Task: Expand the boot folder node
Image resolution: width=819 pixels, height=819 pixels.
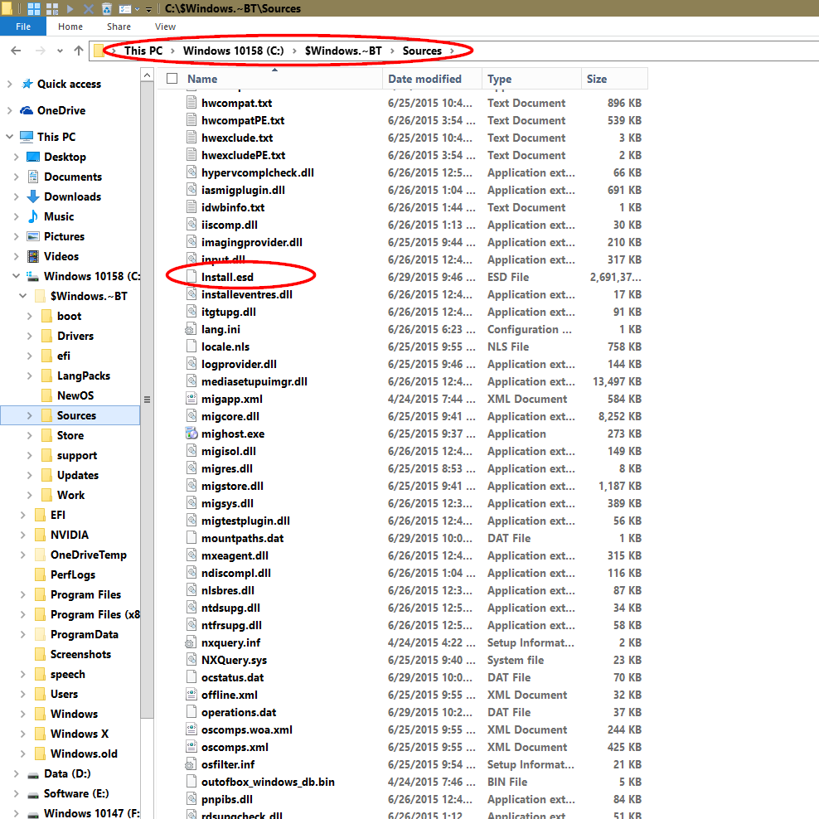Action: 29,316
